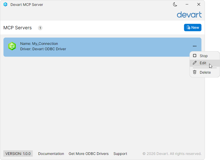The image size is (220, 160).
Task: Click the trash icon beside Delete
Action: [x=194, y=72]
